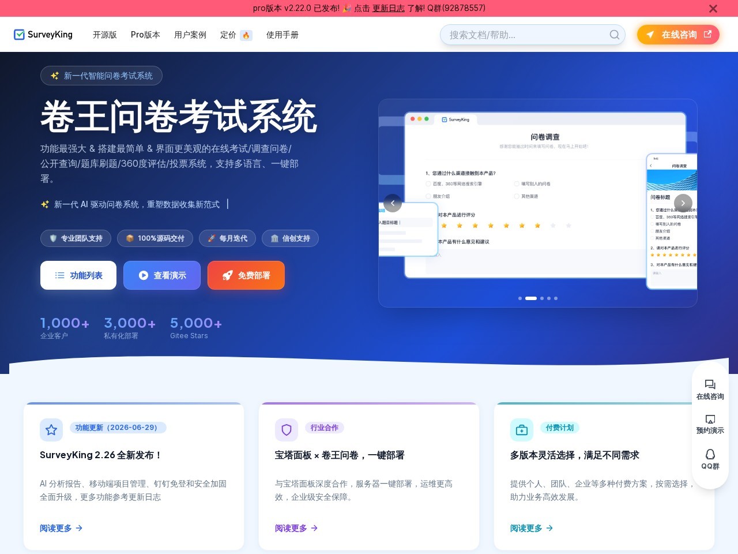Show next carousel slide
738x554 pixels.
[683, 203]
